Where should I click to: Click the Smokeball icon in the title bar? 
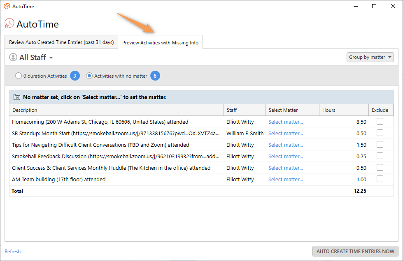(7, 6)
